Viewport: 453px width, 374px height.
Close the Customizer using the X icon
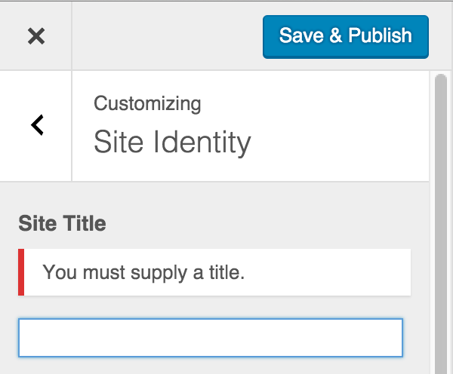[x=36, y=36]
